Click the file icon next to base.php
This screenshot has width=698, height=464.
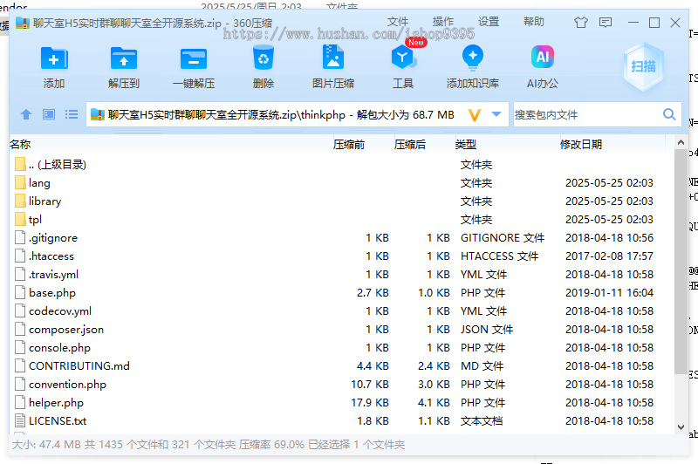click(20, 292)
